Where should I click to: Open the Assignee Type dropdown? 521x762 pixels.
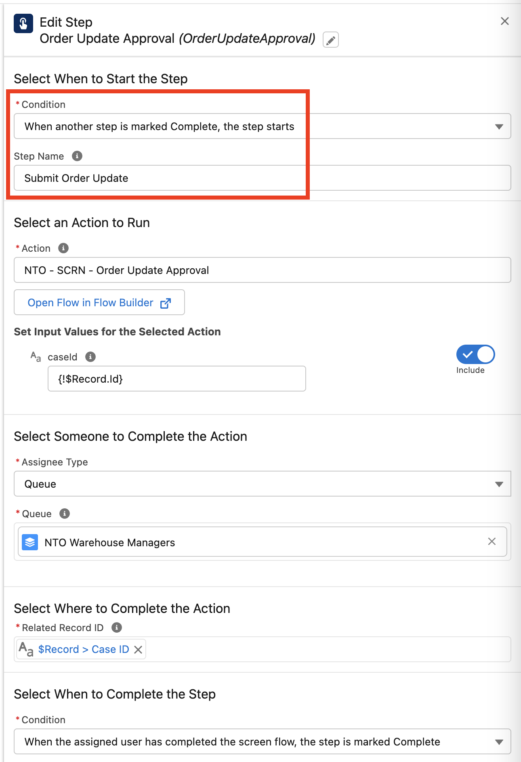click(262, 484)
